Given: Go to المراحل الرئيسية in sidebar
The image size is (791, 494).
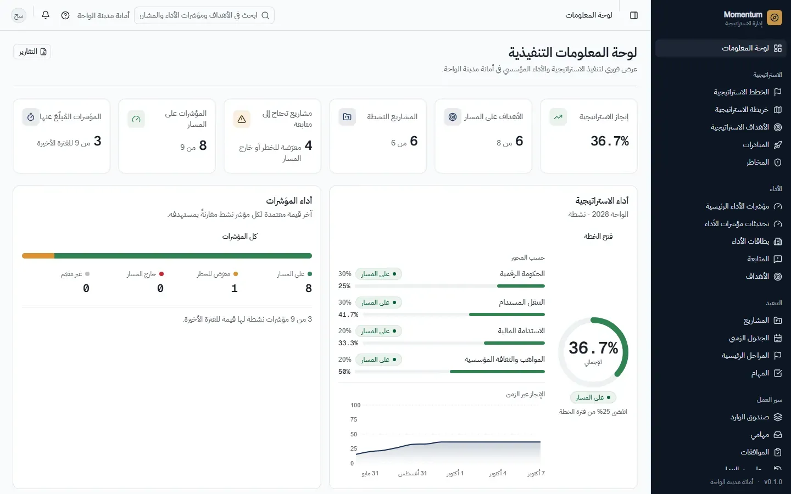Looking at the screenshot, I should (721, 356).
